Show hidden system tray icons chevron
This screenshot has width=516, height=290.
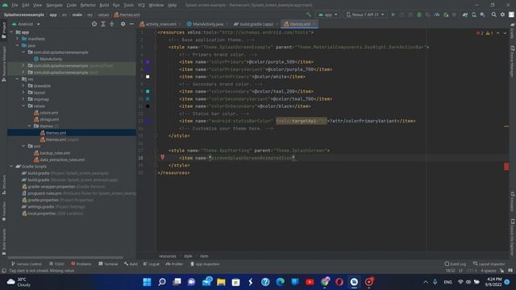(x=425, y=282)
